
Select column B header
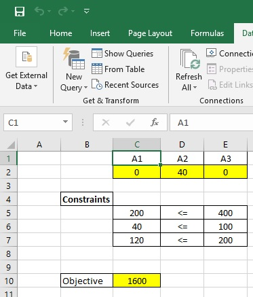[x=87, y=144]
